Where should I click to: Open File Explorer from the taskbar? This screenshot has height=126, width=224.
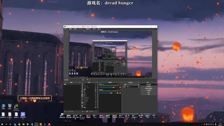[x=24, y=124]
